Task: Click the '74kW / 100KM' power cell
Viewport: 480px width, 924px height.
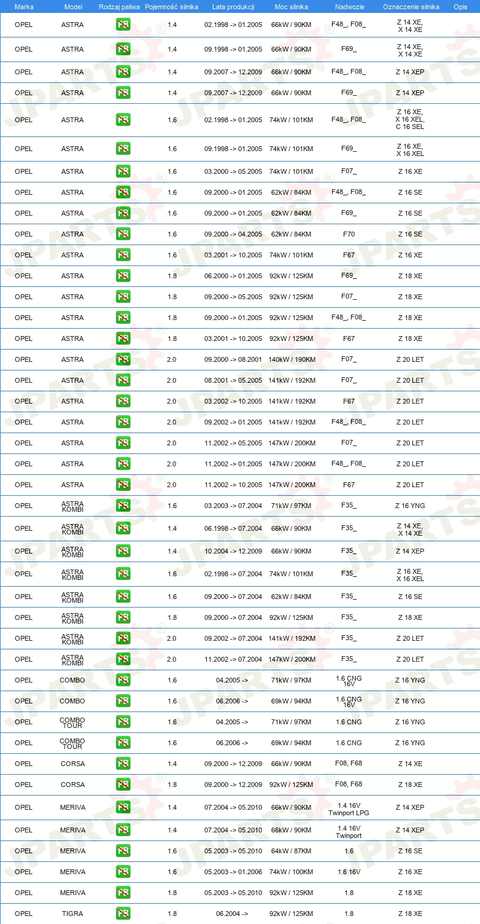Action: pos(291,872)
